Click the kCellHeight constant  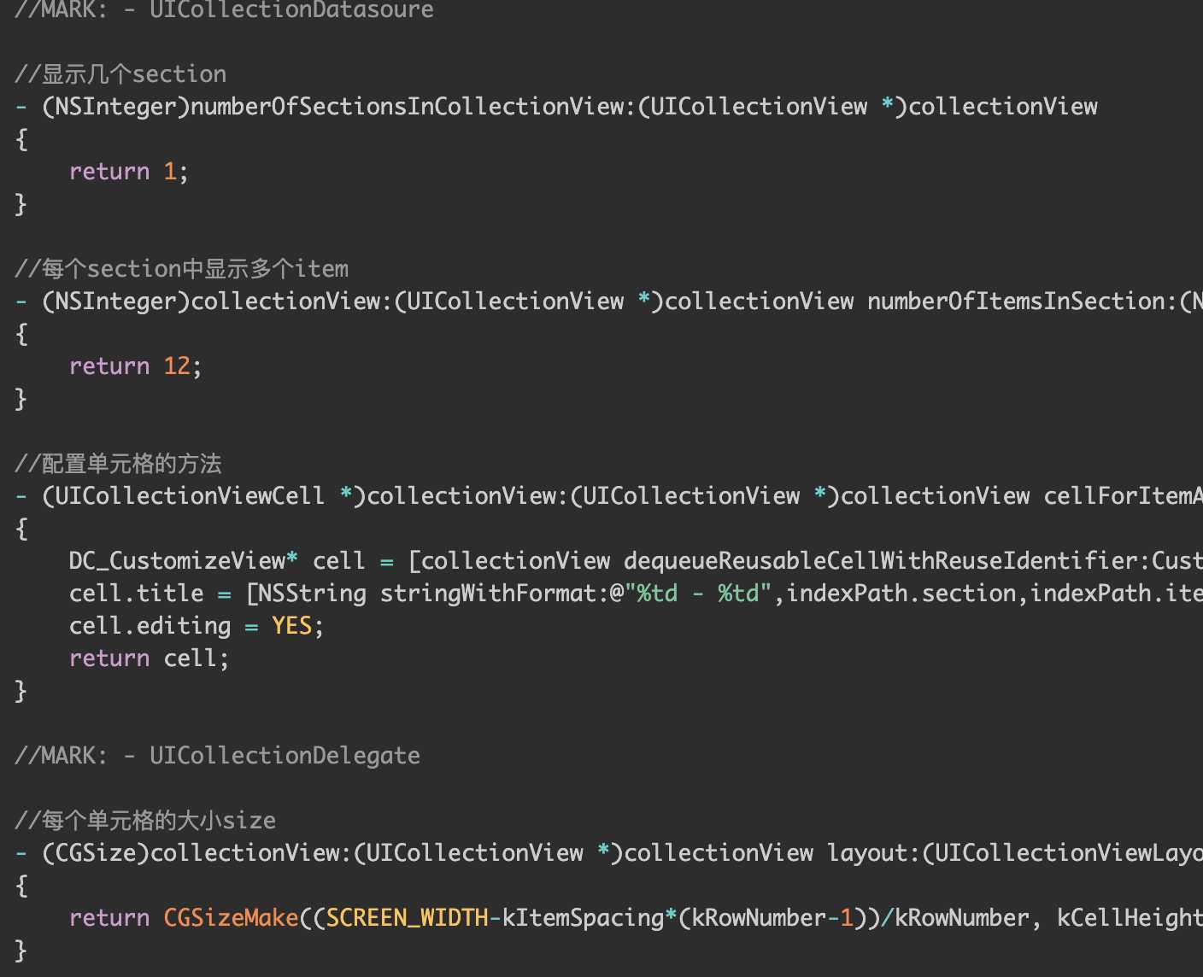(1130, 918)
